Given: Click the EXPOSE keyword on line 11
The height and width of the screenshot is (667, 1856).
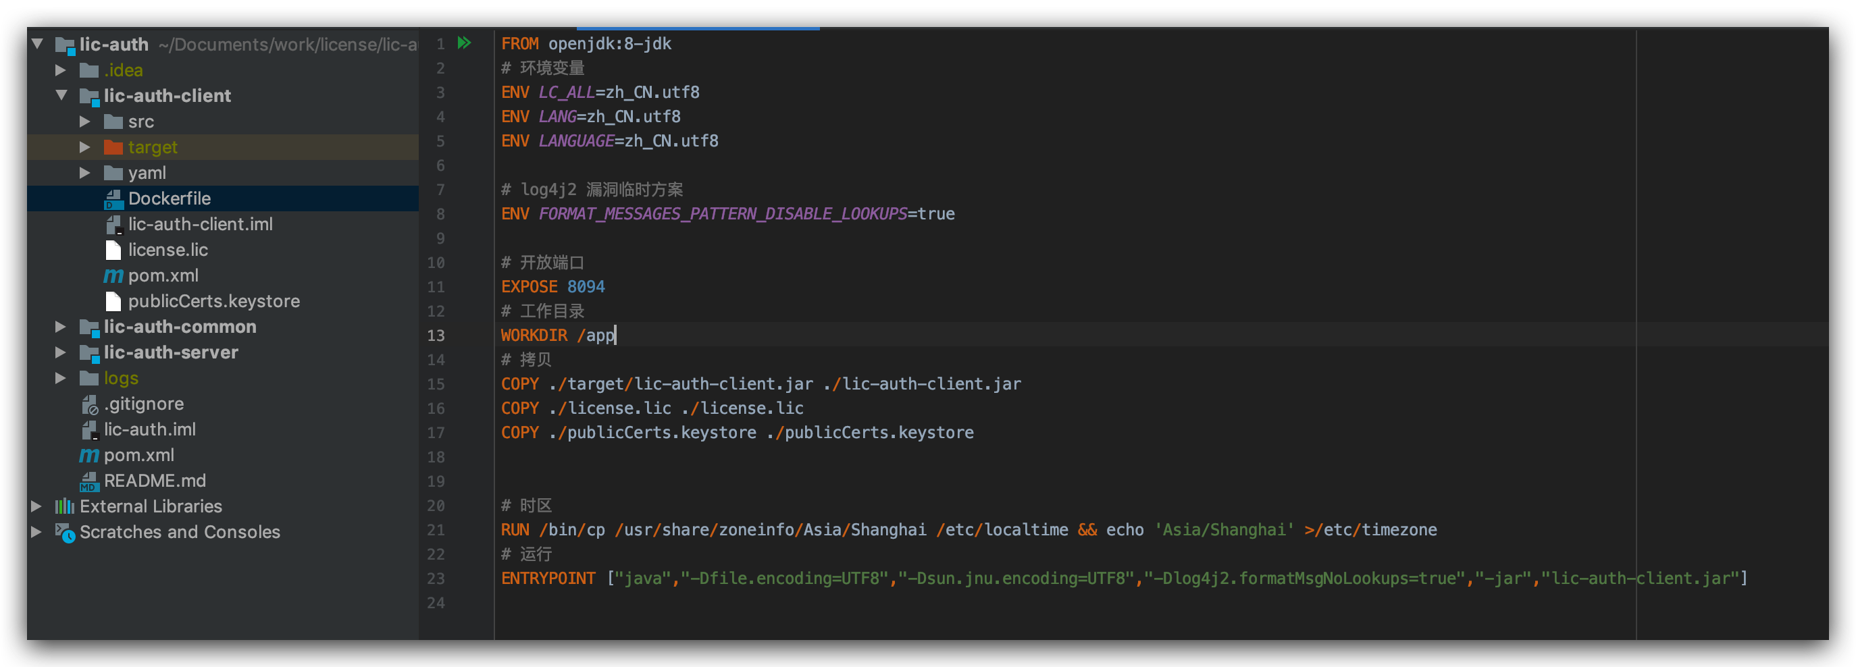Looking at the screenshot, I should (529, 287).
